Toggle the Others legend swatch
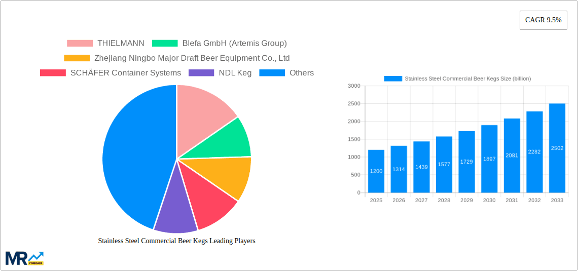This screenshot has height=271, width=578. 272,73
